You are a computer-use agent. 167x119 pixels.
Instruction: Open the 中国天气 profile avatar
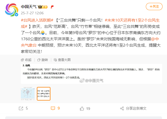click(11, 10)
